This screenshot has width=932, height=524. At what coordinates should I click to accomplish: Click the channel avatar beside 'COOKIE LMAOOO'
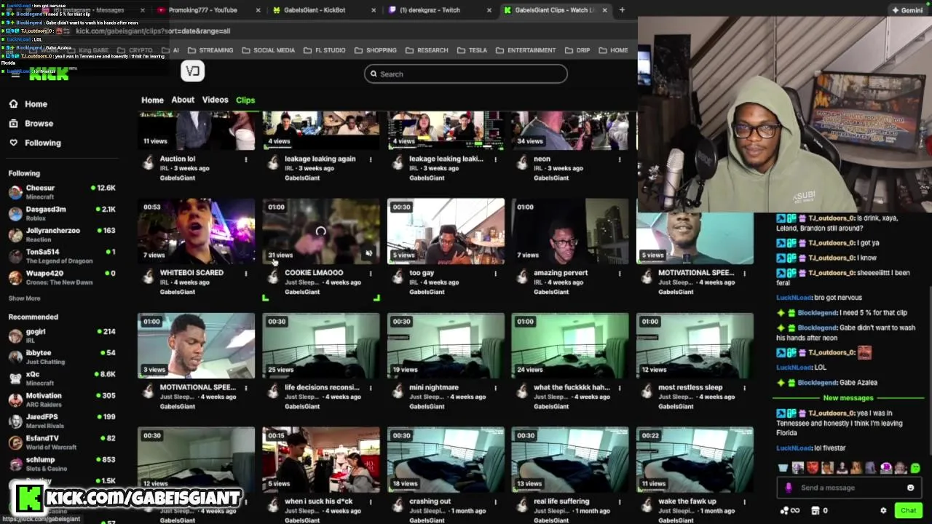[x=273, y=276]
